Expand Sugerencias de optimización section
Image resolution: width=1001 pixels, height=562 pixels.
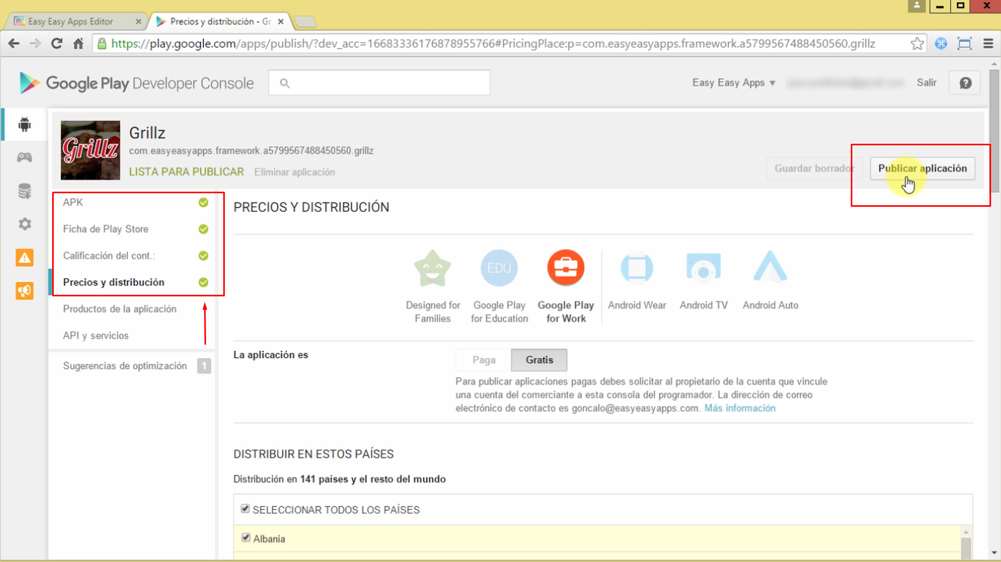[x=125, y=366]
